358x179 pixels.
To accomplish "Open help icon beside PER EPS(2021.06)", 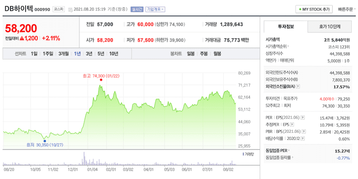I will click(x=303, y=118).
